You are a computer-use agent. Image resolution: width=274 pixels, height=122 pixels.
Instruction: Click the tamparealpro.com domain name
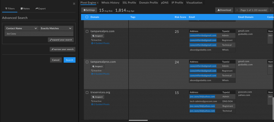click(x=102, y=31)
